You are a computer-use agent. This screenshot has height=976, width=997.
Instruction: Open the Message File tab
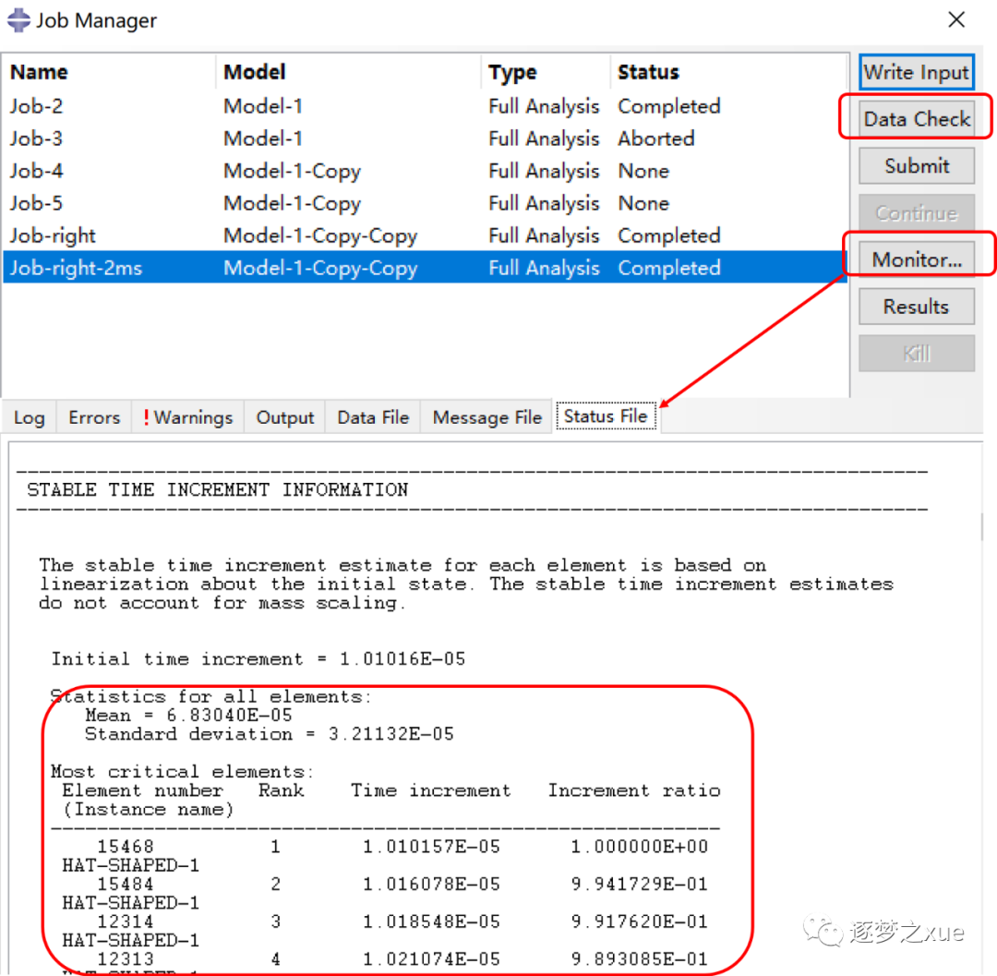pyautogui.click(x=487, y=417)
